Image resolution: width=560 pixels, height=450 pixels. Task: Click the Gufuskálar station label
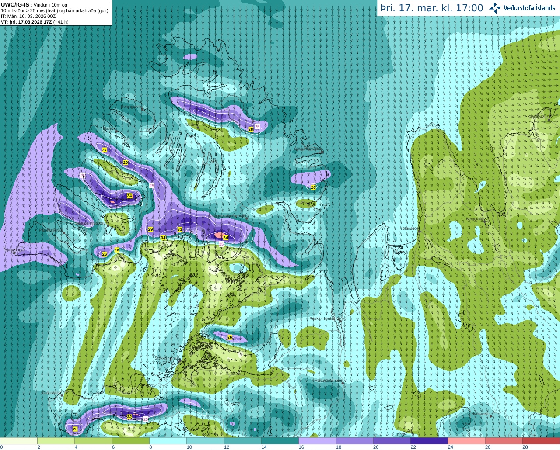tap(51, 393)
